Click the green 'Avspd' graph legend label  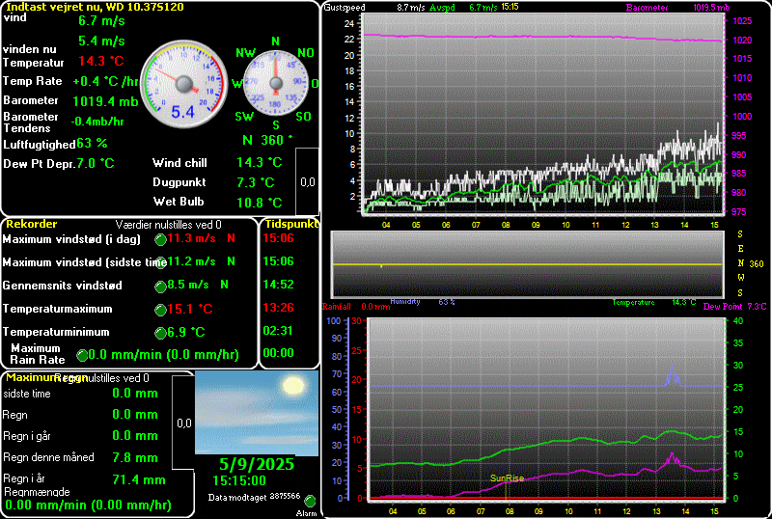tap(442, 8)
